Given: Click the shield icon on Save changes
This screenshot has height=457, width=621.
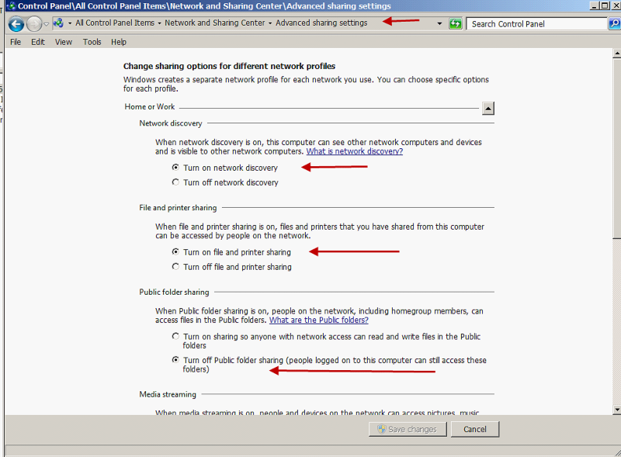Looking at the screenshot, I should tap(382, 429).
